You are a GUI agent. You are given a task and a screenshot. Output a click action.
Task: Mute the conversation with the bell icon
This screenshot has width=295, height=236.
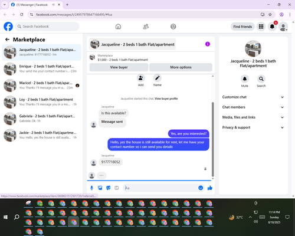pos(245,79)
